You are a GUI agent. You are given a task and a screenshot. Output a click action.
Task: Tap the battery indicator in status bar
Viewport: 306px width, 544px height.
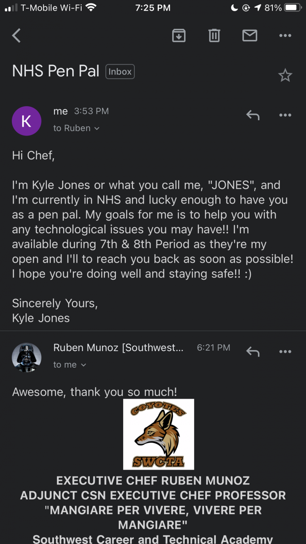(292, 8)
